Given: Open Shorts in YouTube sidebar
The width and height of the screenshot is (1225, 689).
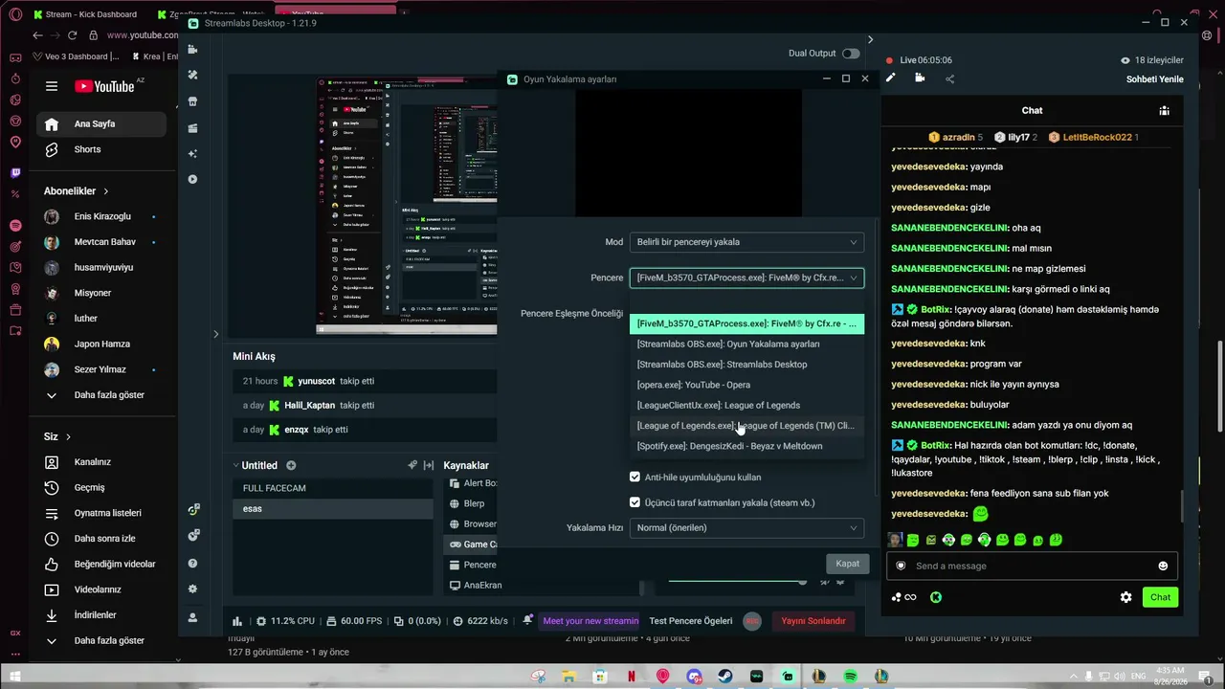Looking at the screenshot, I should [x=102, y=149].
